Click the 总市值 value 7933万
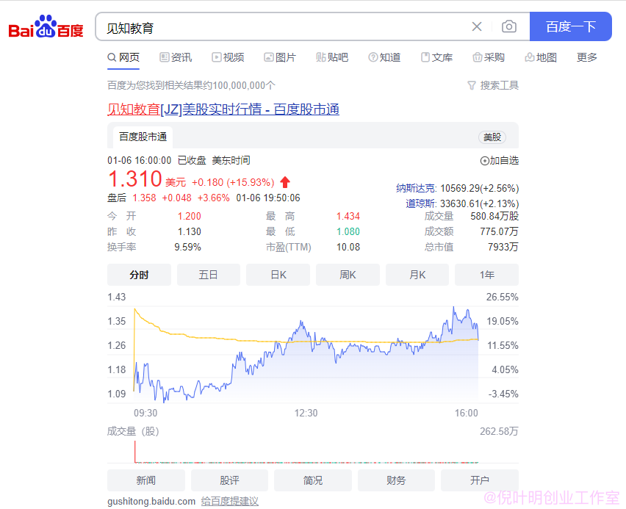This screenshot has height=509, width=626. click(503, 247)
